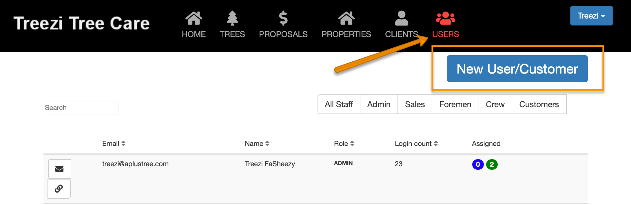Click the Home house icon
The height and width of the screenshot is (205, 631).
click(x=194, y=18)
